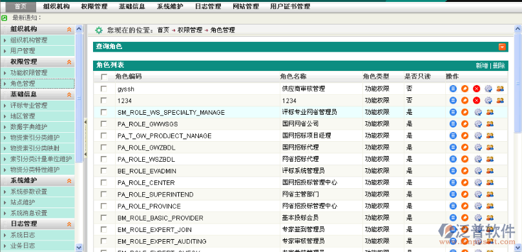Click red delete icon in 1234 row
The image size is (522, 252).
(476, 101)
